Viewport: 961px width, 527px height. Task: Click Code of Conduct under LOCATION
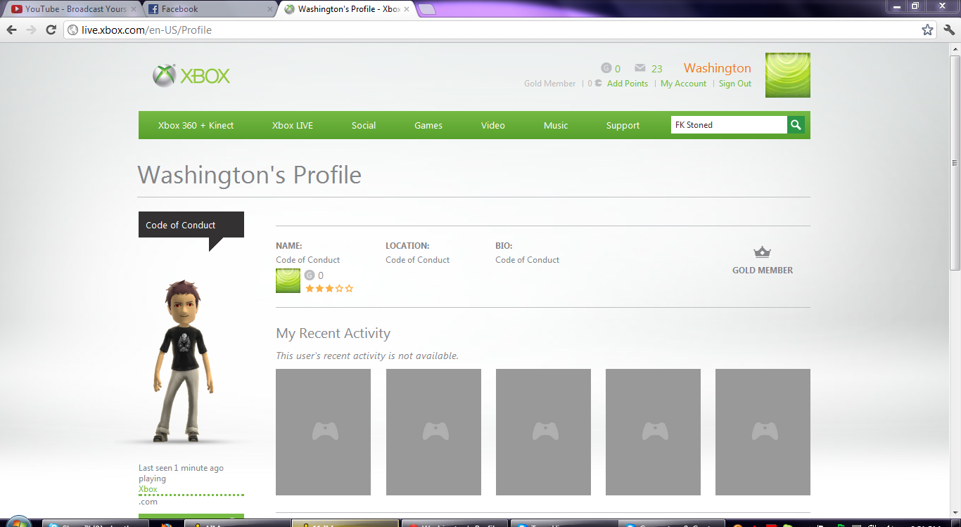pyautogui.click(x=417, y=259)
